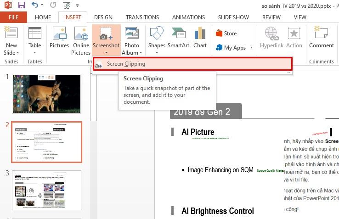This screenshot has height=219, width=339.
Task: Open the Office Store
Action: coord(226,34)
